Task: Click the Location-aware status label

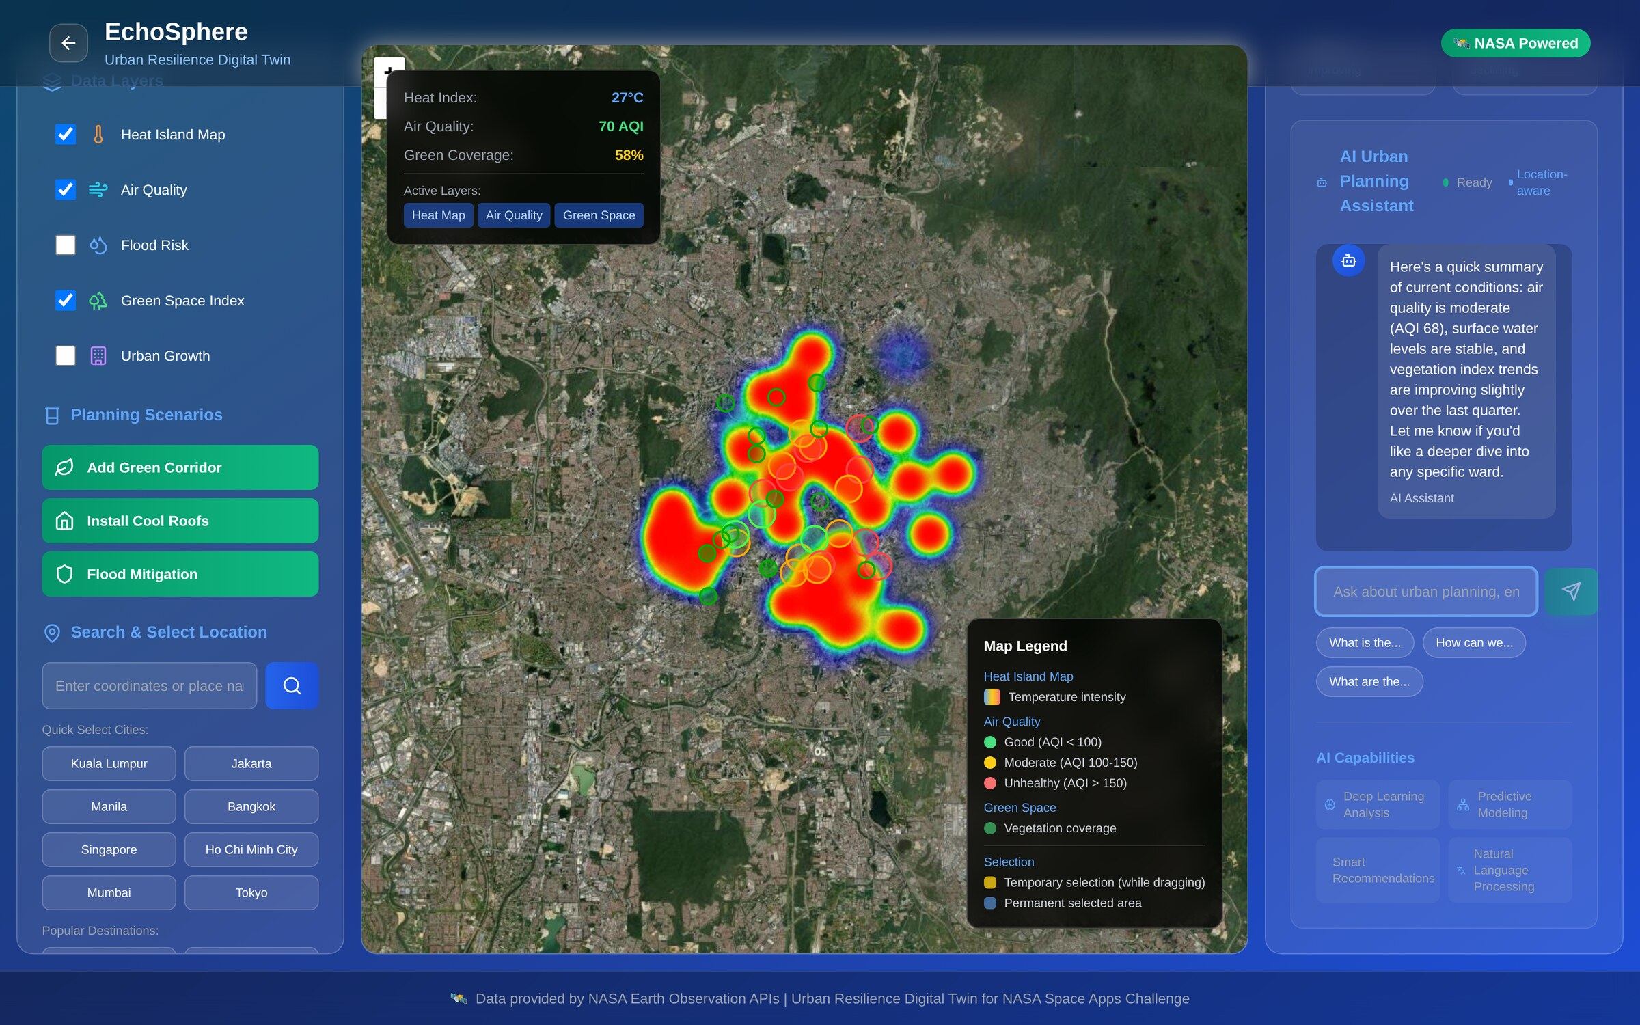Action: coord(1542,182)
